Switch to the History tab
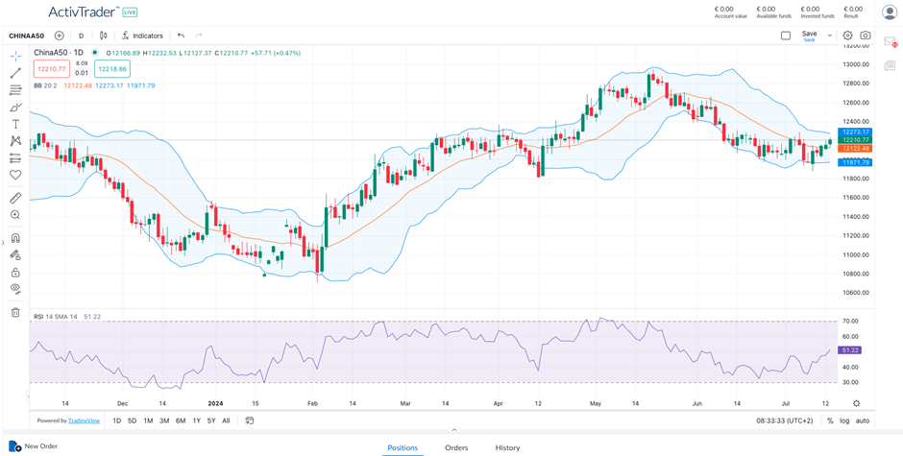Viewport: 903px width, 456px height. 507,447
